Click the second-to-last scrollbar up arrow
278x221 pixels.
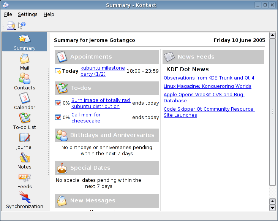click(272, 201)
